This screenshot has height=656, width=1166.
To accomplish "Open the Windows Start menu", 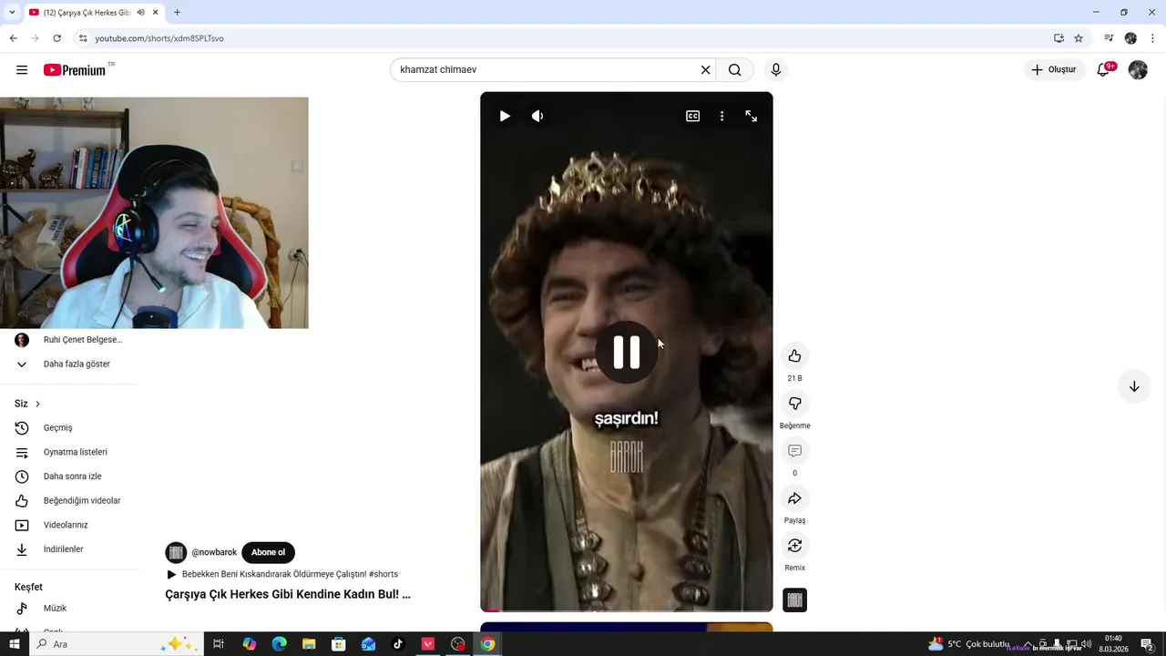I will point(14,644).
